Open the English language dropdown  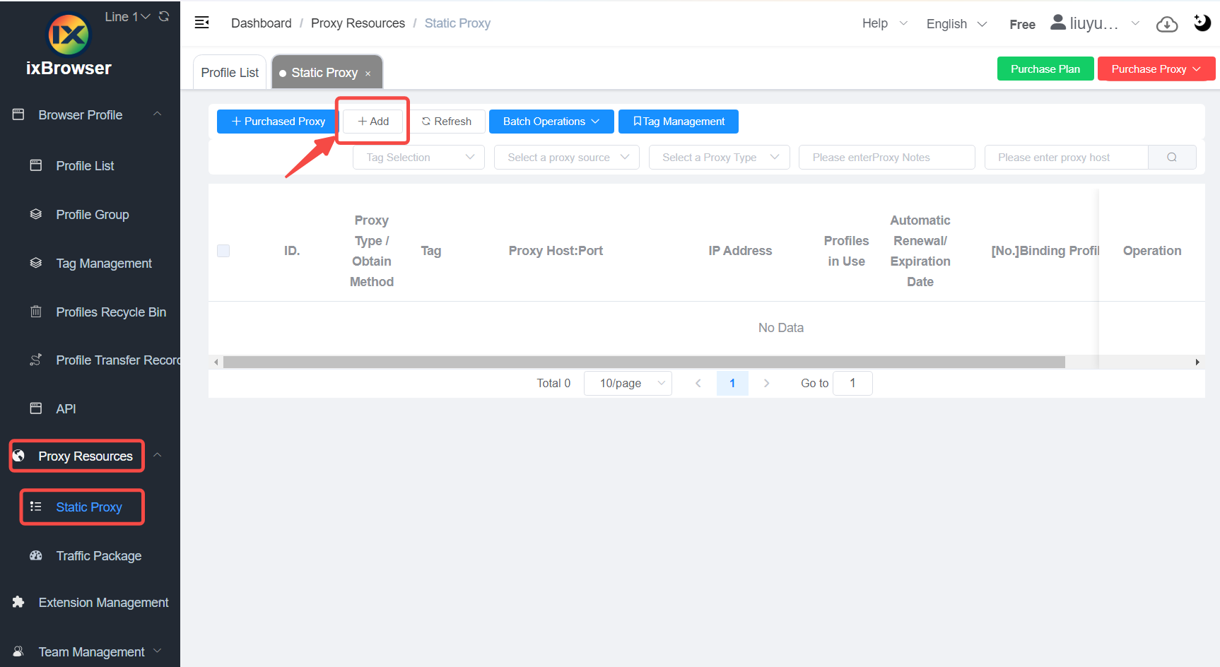[956, 24]
